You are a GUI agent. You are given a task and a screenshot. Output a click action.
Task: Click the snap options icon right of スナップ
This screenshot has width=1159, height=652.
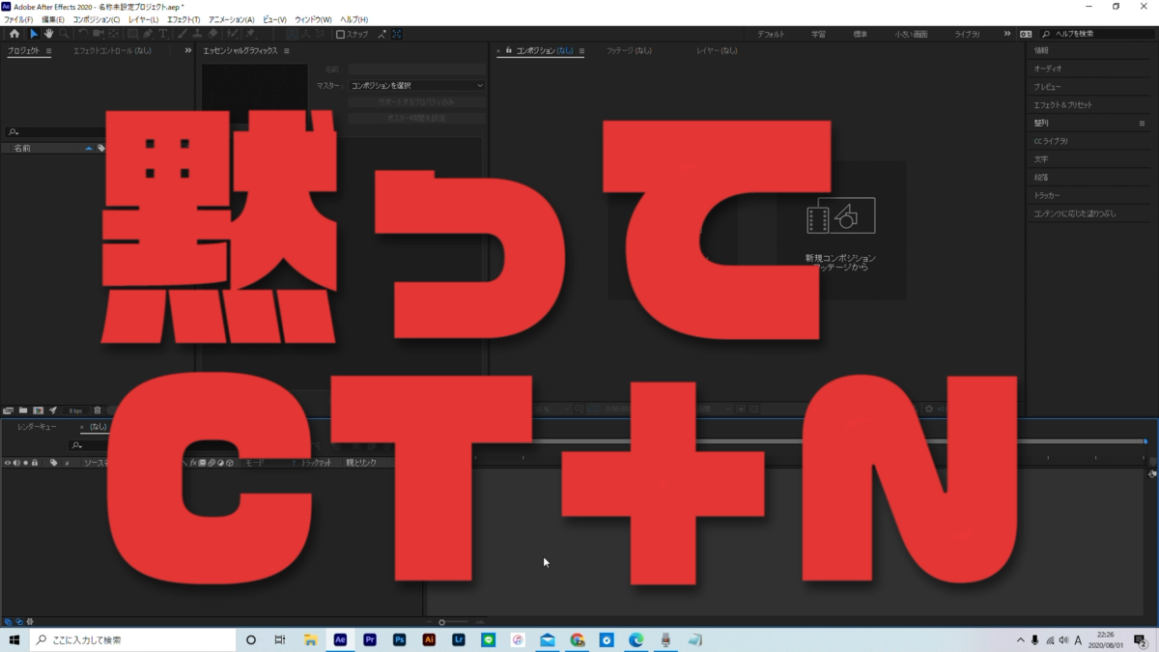coord(382,34)
